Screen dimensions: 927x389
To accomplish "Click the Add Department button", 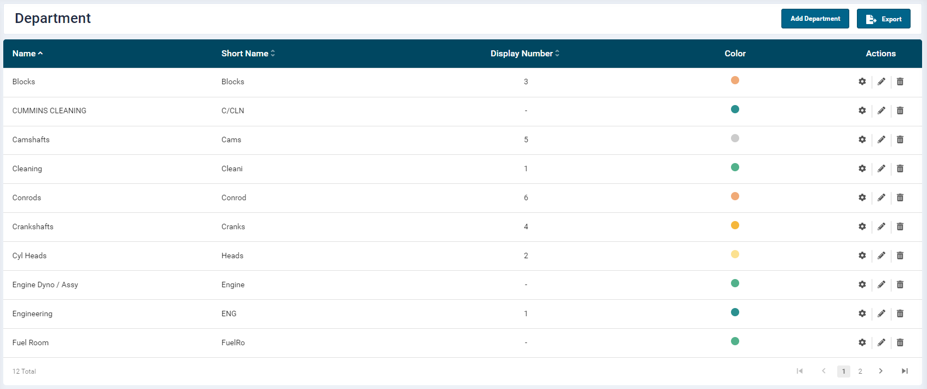I will click(815, 19).
